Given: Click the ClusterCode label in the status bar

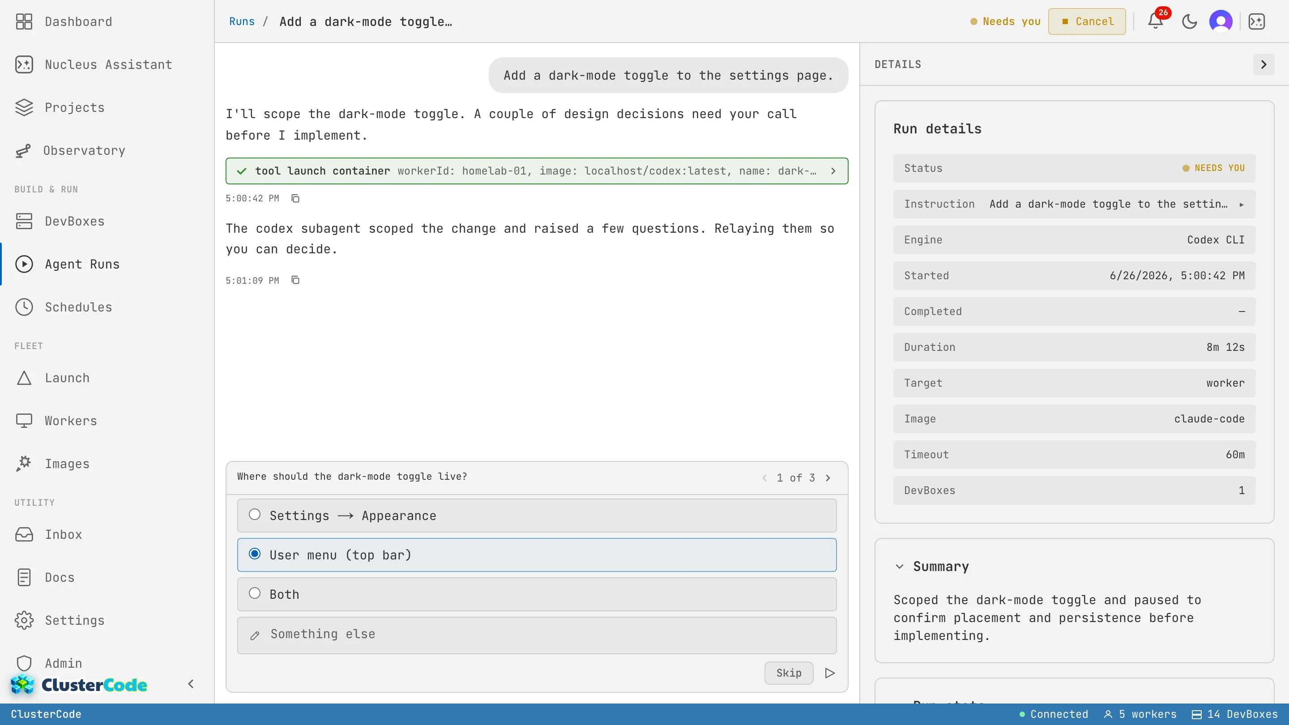Looking at the screenshot, I should tap(46, 714).
